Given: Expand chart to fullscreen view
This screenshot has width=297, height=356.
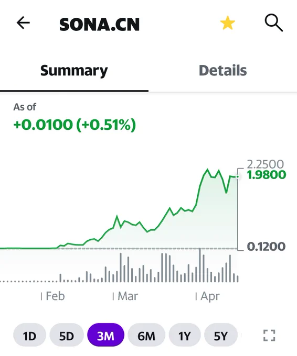Looking at the screenshot, I should (x=269, y=336).
